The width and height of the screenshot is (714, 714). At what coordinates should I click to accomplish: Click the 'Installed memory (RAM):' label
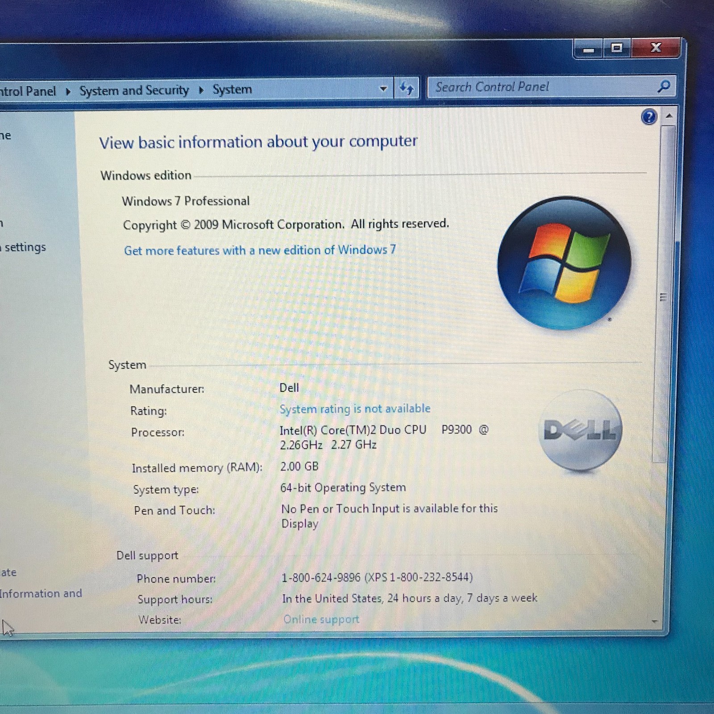pyautogui.click(x=197, y=468)
